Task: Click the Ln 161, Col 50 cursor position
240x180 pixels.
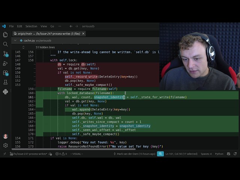Action: [x=181, y=154]
